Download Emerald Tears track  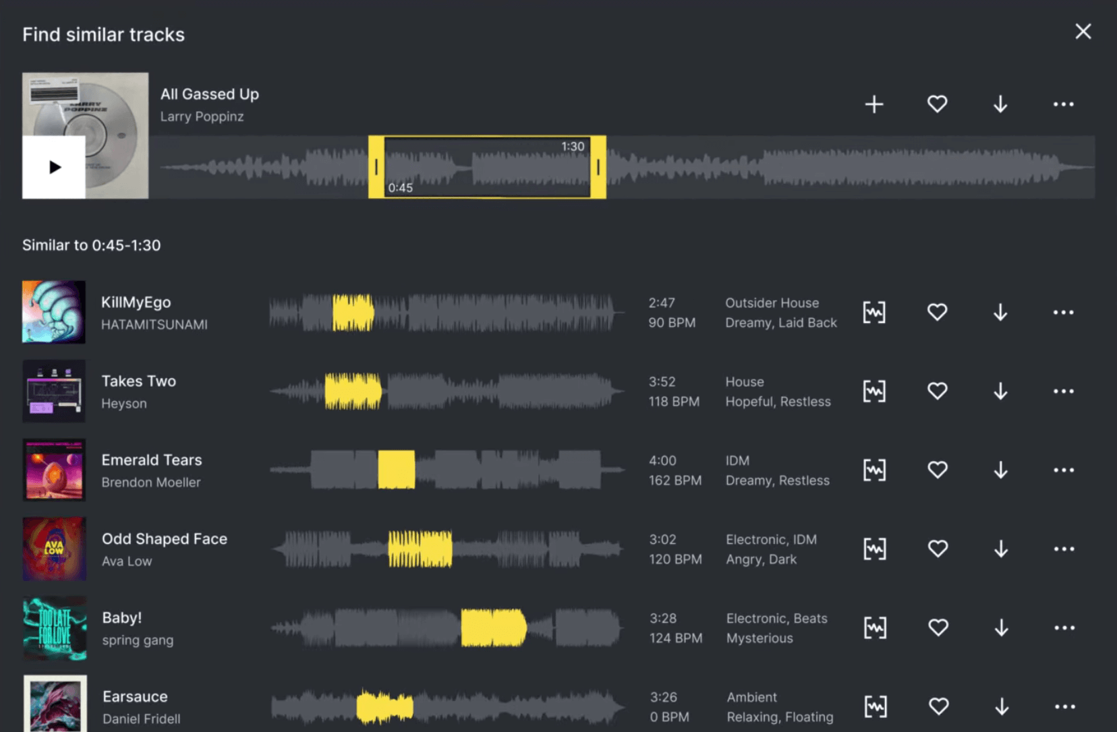point(1000,470)
